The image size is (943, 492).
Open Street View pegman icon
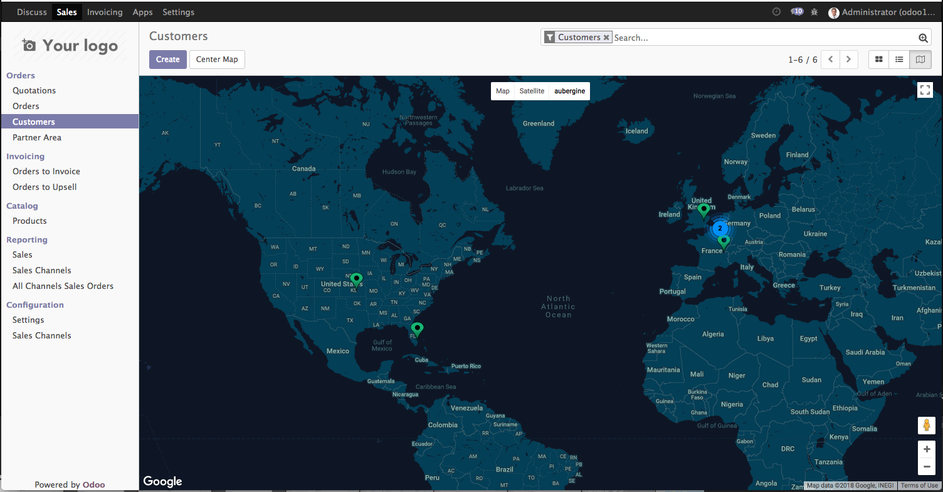926,426
